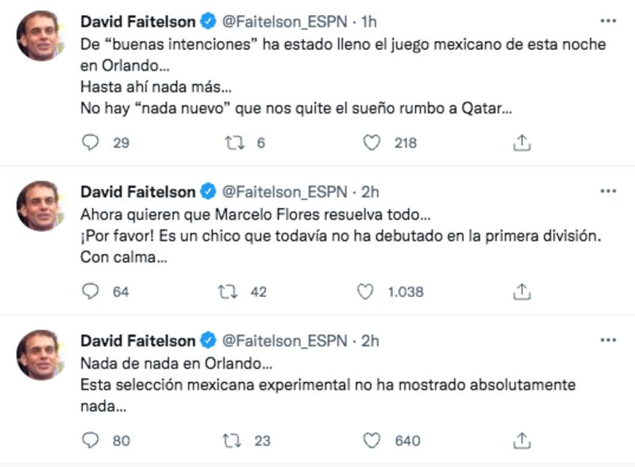Open more options on the bottom tweet
This screenshot has width=635, height=467.
pos(608,340)
